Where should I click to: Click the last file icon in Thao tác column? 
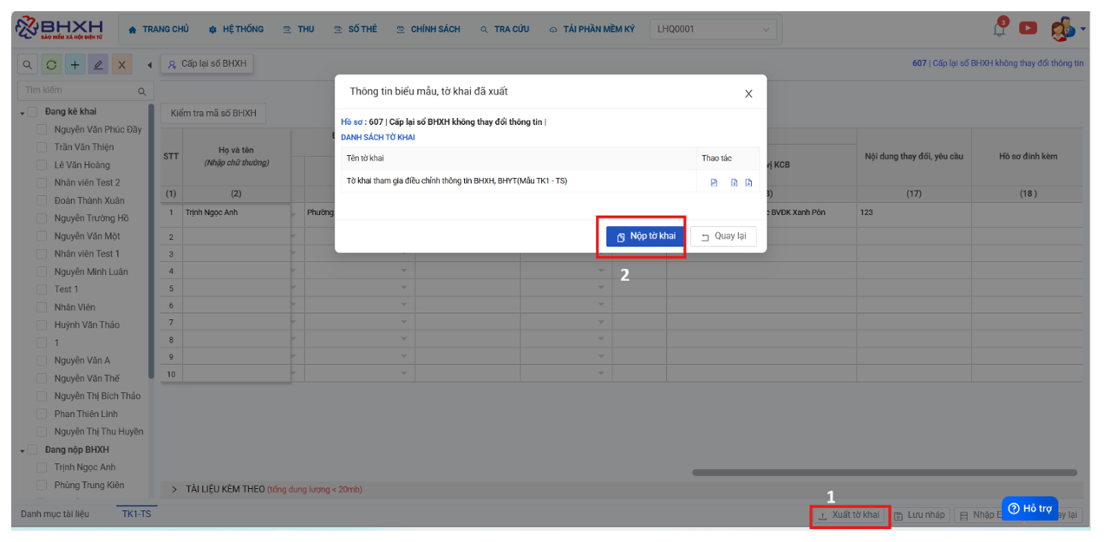tap(748, 182)
